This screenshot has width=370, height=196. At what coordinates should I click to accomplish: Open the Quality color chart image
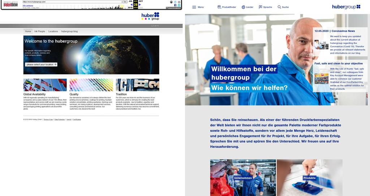tap(91, 85)
